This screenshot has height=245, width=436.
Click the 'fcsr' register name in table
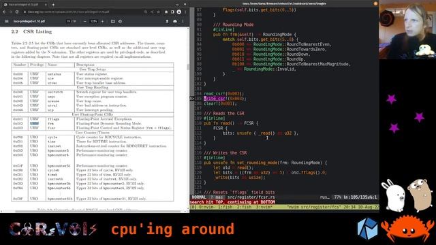52,128
